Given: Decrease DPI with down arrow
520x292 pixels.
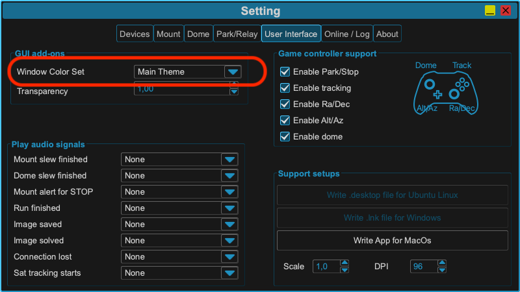Looking at the screenshot, I should pyautogui.click(x=442, y=270).
